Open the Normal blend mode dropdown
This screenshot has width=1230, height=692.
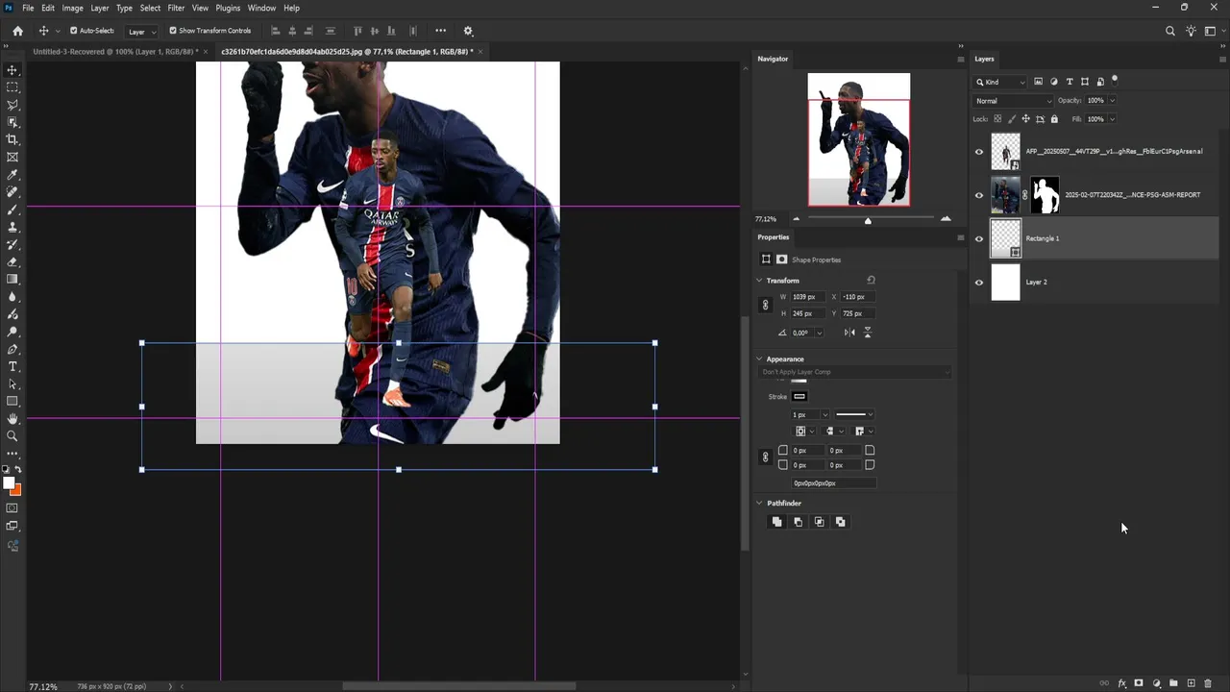click(x=1014, y=101)
